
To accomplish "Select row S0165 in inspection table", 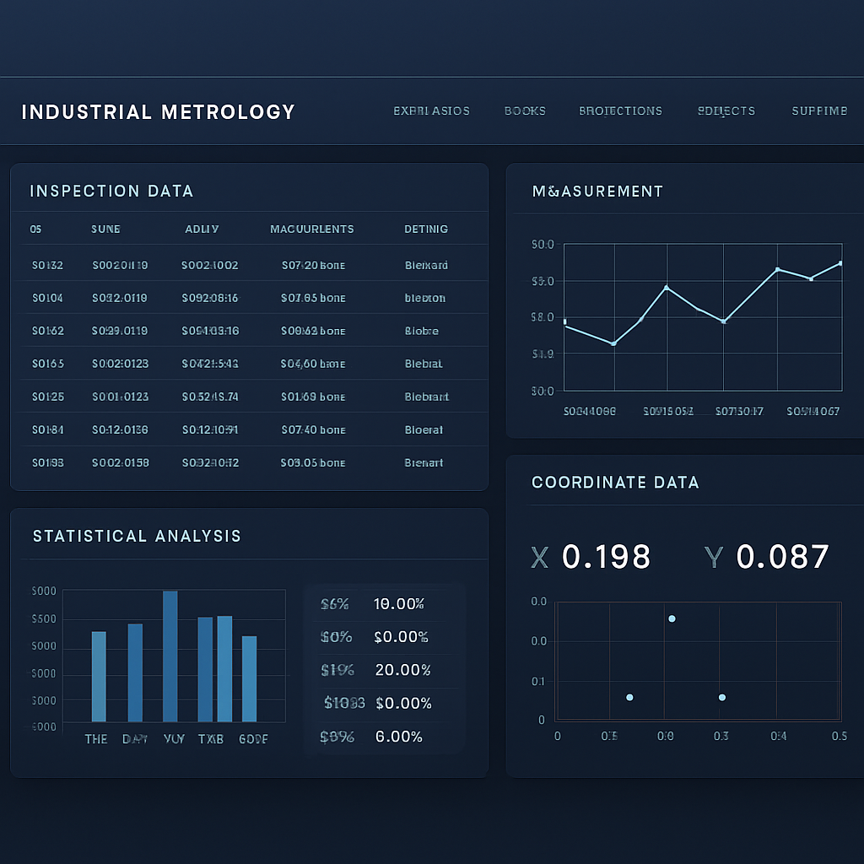I will click(254, 364).
